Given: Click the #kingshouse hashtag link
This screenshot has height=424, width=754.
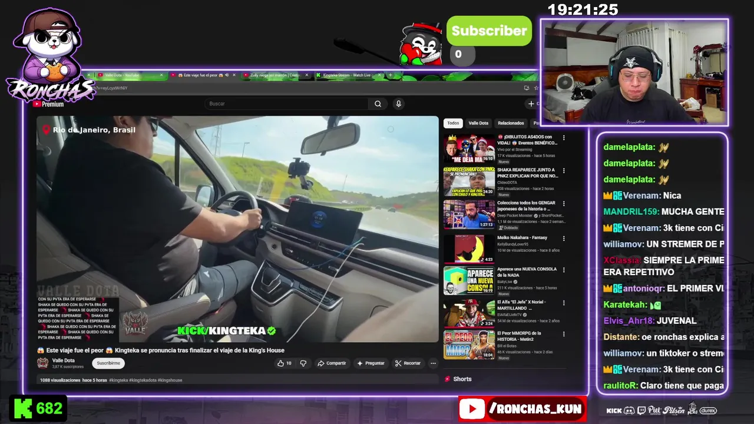Looking at the screenshot, I should [x=170, y=380].
